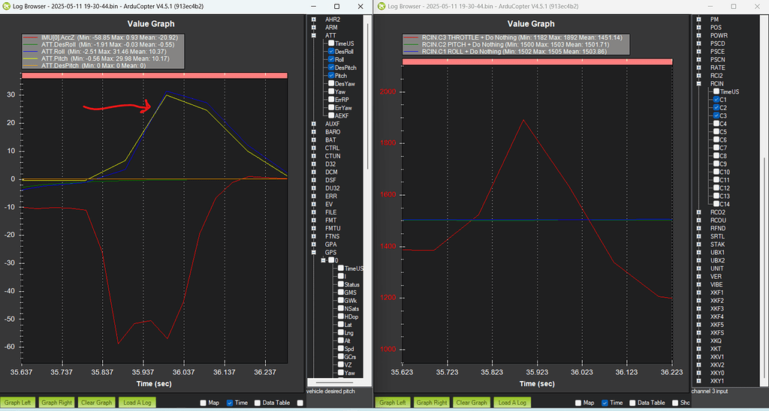Uncheck the DesRoll checkbox under ATT

tap(330, 52)
